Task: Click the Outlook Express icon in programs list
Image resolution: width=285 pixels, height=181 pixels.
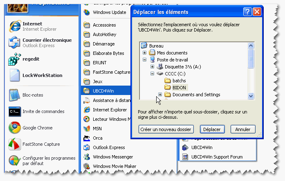Action: pos(87,147)
